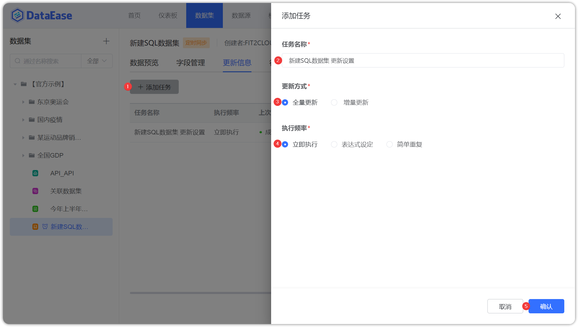
Task: Switch to the 字段管理 tab
Action: [x=191, y=63]
